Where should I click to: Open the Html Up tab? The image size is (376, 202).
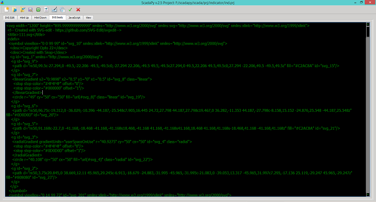coord(24,17)
